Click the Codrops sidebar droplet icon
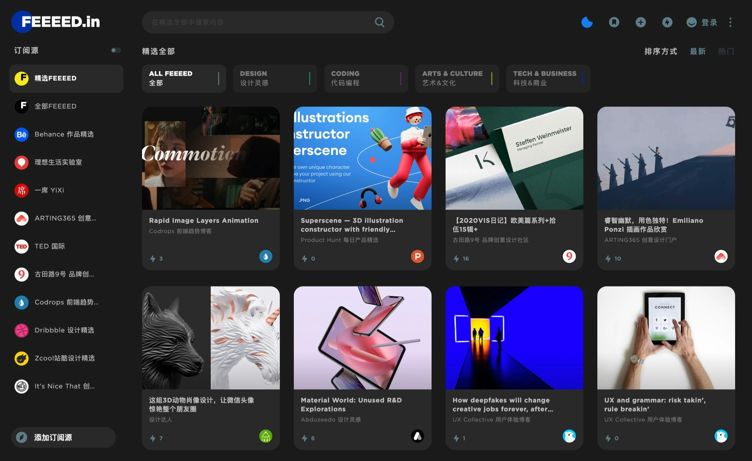The height and width of the screenshot is (461, 752). [22, 302]
